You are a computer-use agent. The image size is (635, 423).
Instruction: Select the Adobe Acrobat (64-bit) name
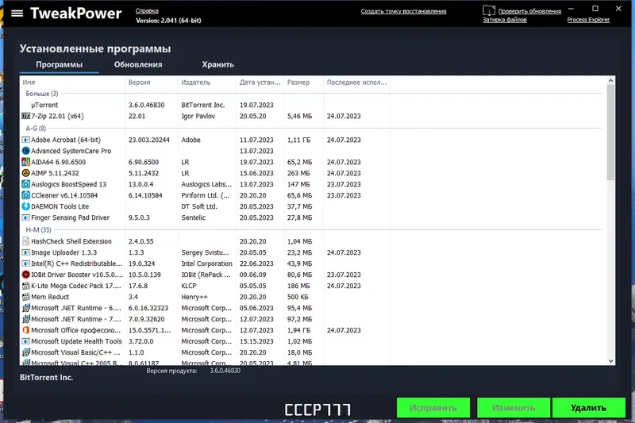[66, 140]
